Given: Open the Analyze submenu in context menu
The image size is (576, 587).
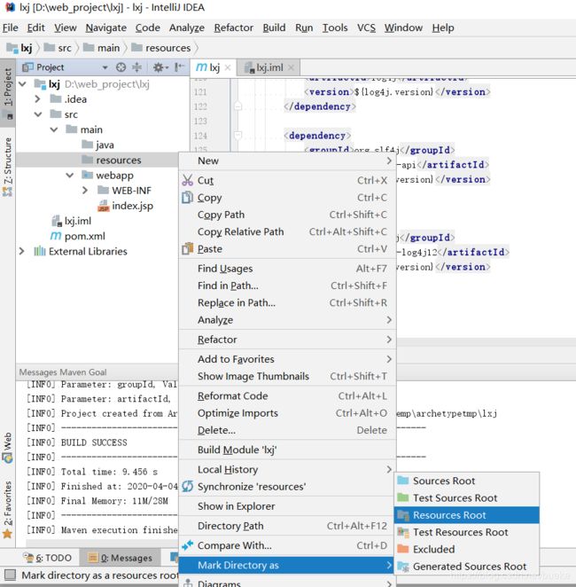Looking at the screenshot, I should tap(287, 320).
